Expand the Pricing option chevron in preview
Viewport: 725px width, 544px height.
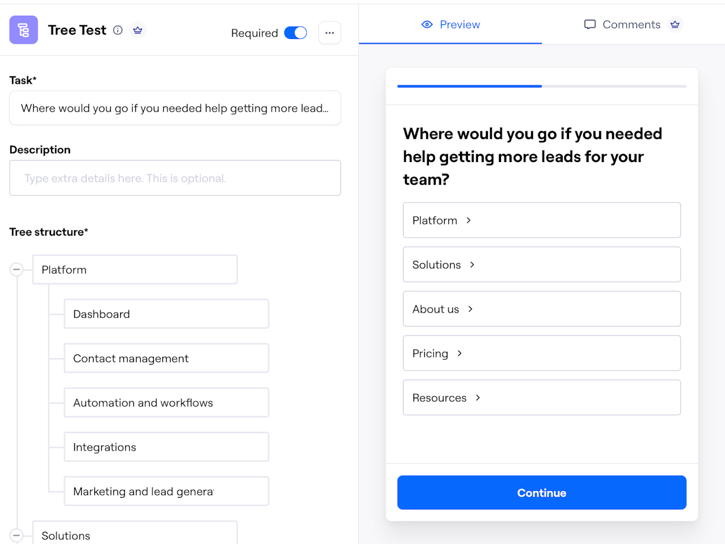459,354
